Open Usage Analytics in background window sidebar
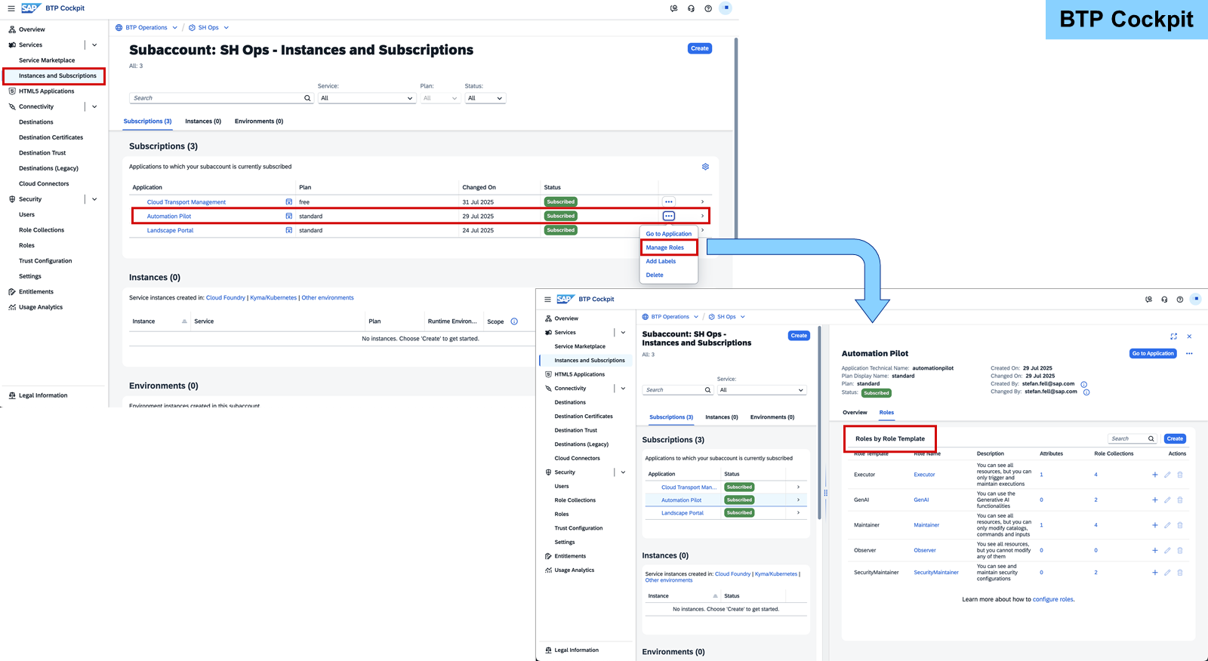Viewport: 1208px width, 661px height. coord(41,307)
